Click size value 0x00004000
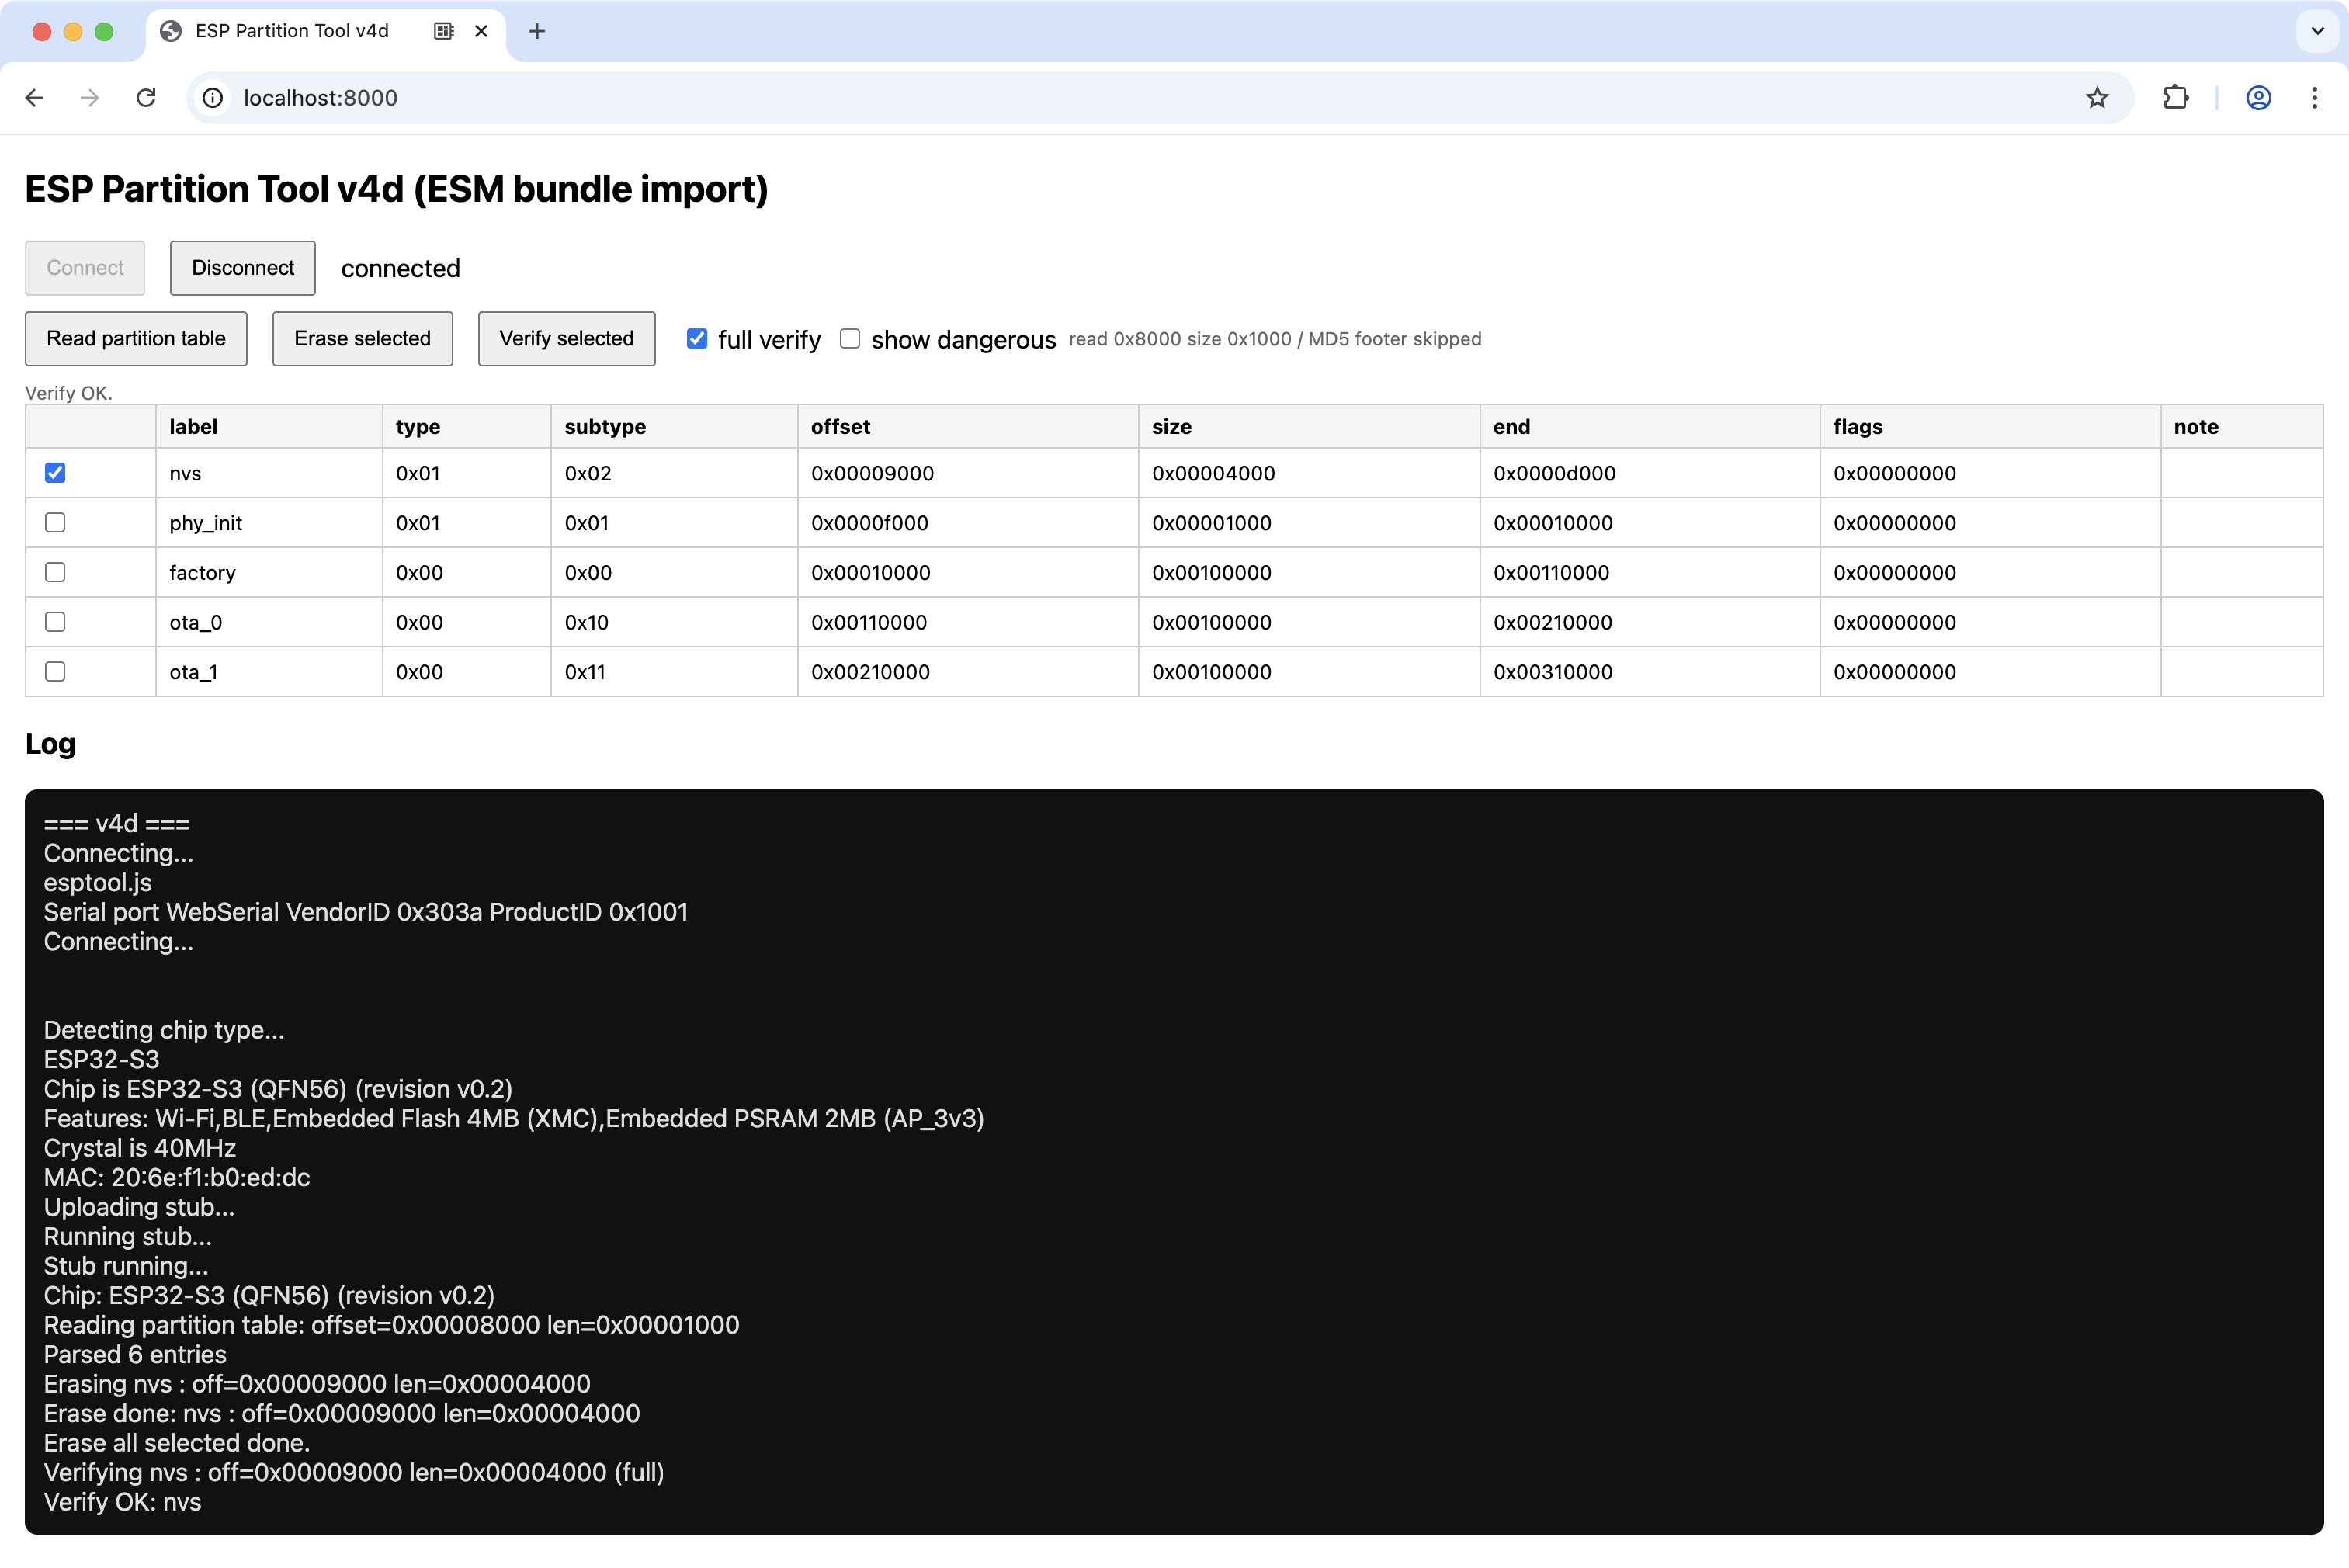The image size is (2349, 1568). 1213,473
